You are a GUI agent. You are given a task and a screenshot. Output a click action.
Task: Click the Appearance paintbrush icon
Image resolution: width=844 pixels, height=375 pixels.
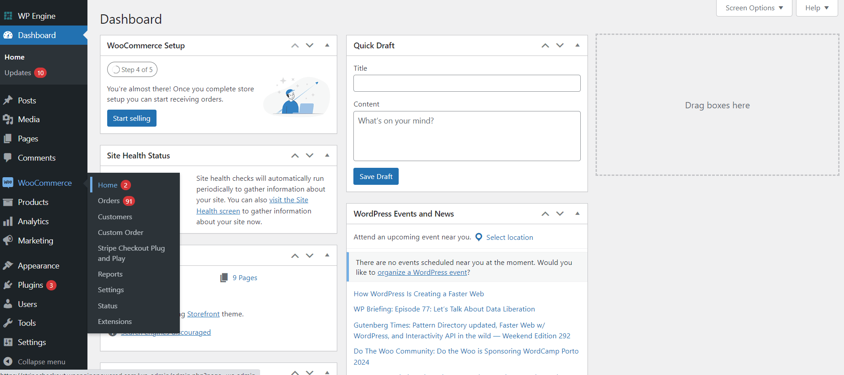pos(8,265)
